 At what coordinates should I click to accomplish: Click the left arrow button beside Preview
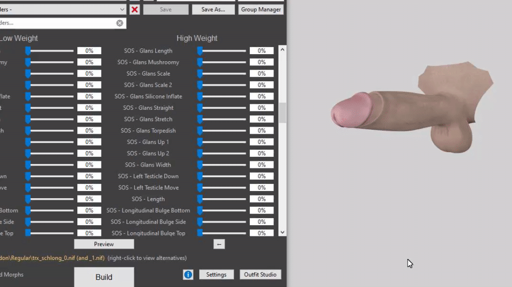point(219,244)
